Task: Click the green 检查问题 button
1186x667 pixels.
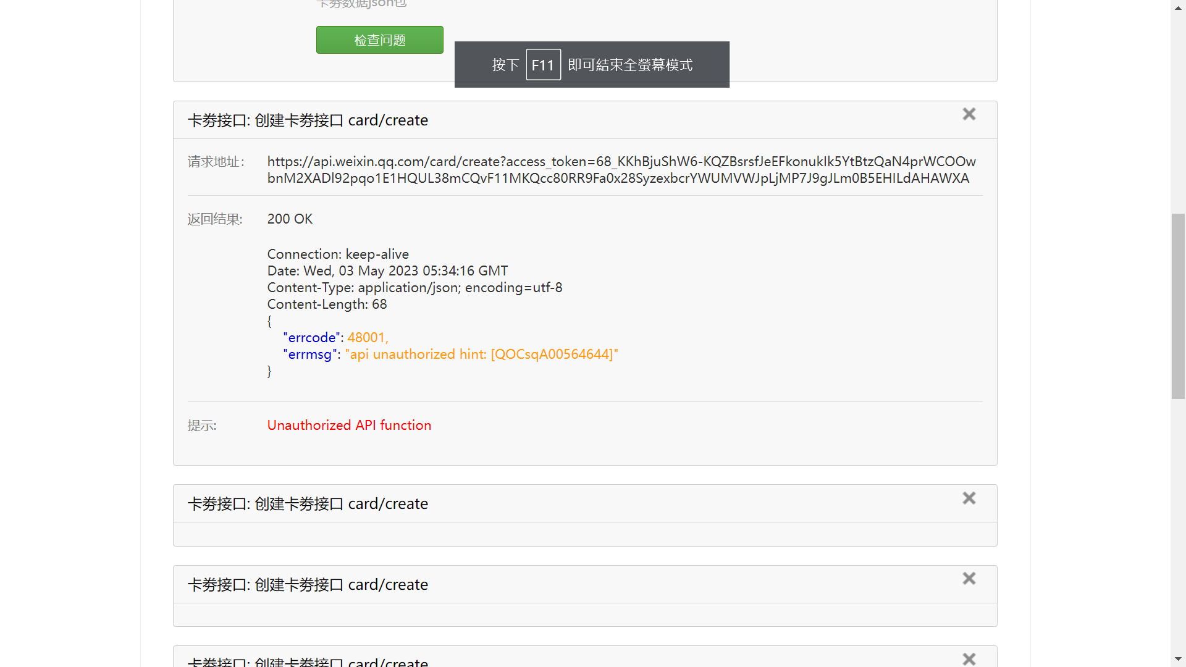Action: (379, 40)
